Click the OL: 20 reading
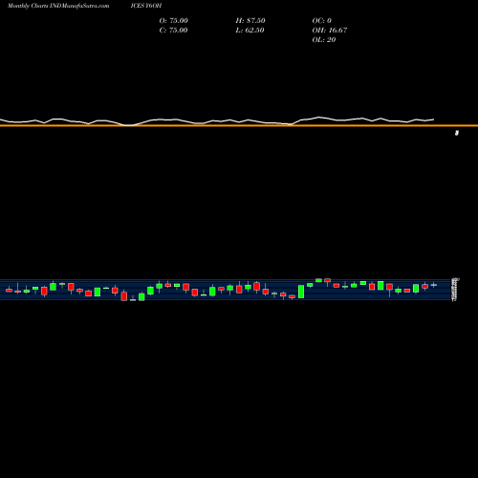The height and width of the screenshot is (478, 478). 324,40
